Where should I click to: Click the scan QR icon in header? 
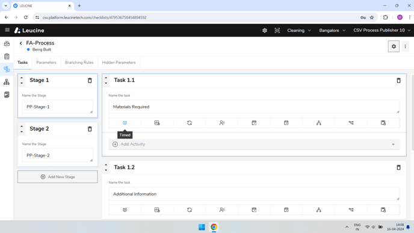tap(277, 30)
